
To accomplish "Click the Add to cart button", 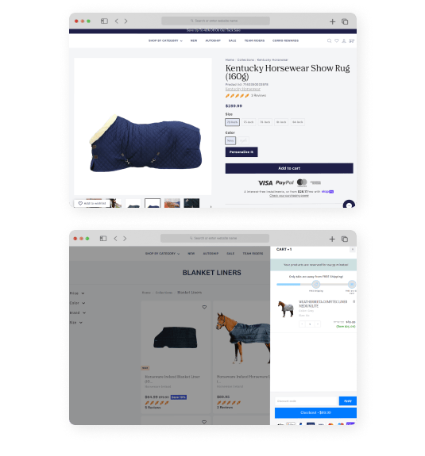I will point(289,168).
